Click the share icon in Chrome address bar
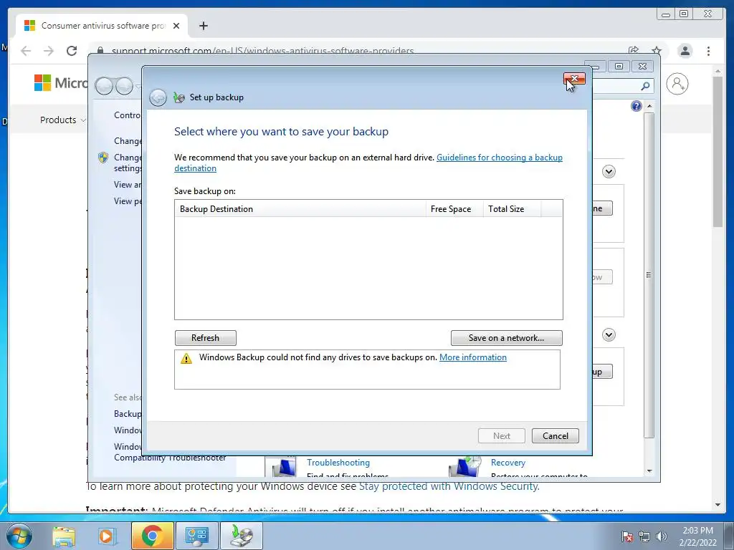The width and height of the screenshot is (734, 550). [634, 51]
